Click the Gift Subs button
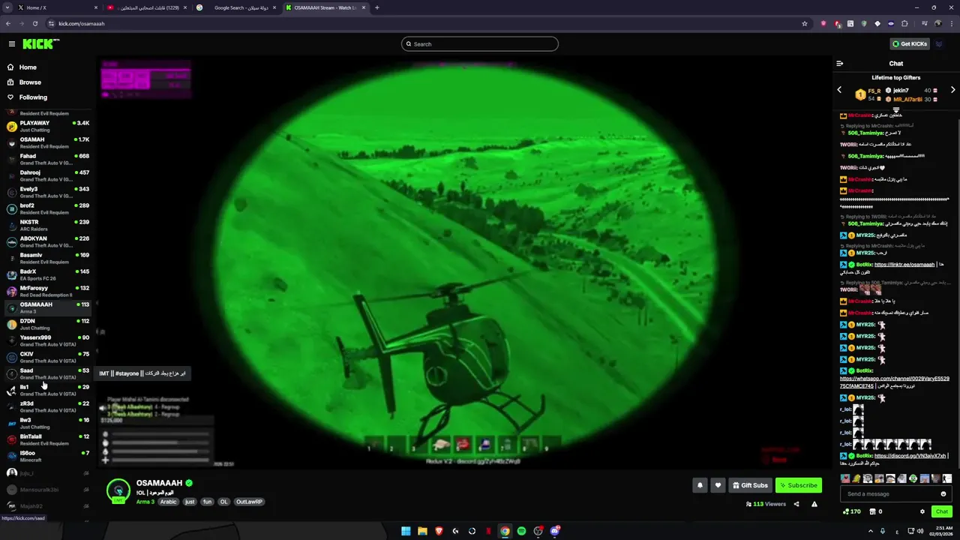Image resolution: width=960 pixels, height=540 pixels. tap(750, 485)
